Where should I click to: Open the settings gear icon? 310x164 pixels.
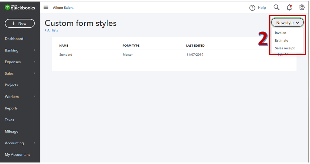coord(302,7)
